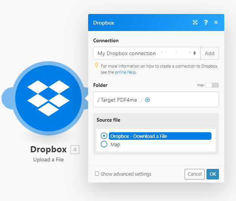Click the lightbulb hint icon
Screen dimensions: 236x201
click(96, 65)
